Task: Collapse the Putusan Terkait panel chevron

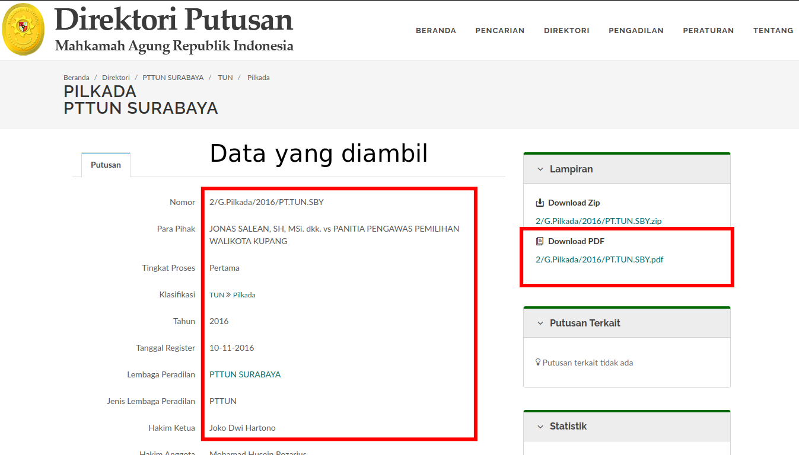Action: click(x=540, y=323)
